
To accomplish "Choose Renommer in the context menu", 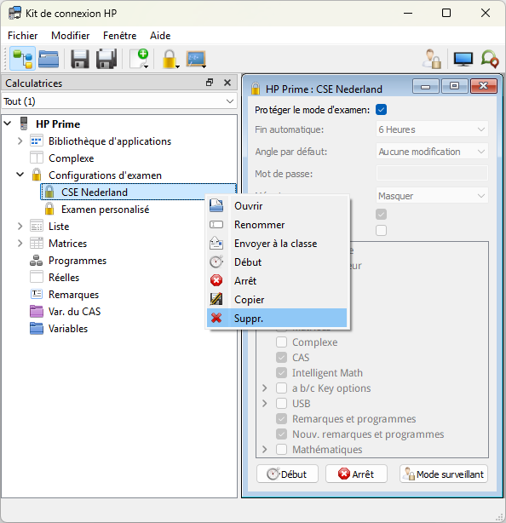I will coord(277,225).
